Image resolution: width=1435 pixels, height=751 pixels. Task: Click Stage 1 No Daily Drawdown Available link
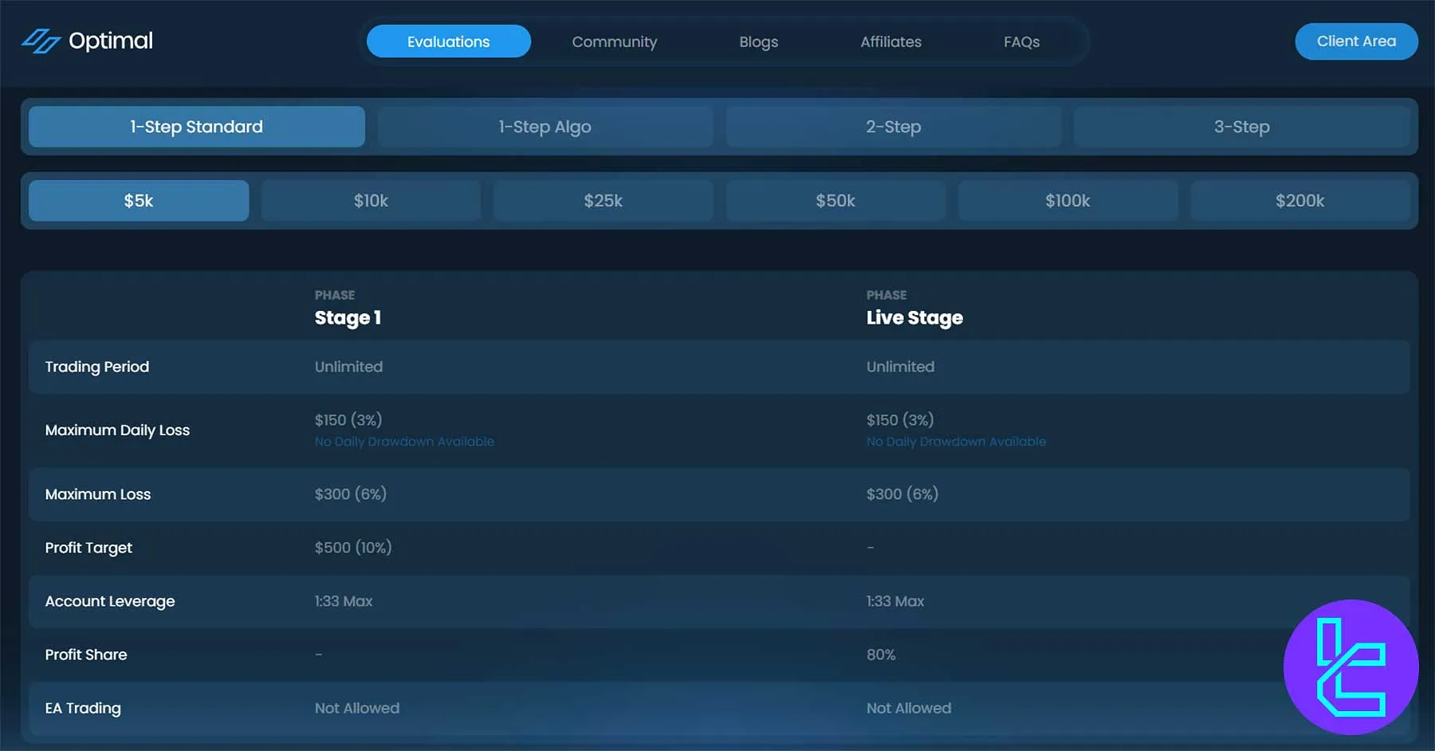(x=404, y=442)
